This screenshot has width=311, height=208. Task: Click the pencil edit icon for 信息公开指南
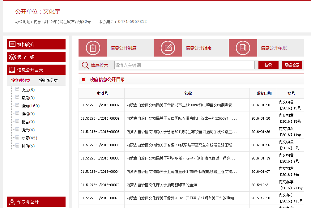pyautogui.click(x=168, y=48)
